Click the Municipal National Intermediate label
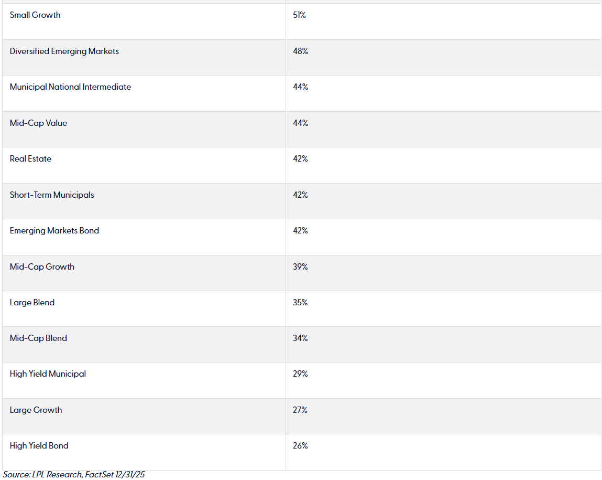This screenshot has width=602, height=480. [70, 87]
